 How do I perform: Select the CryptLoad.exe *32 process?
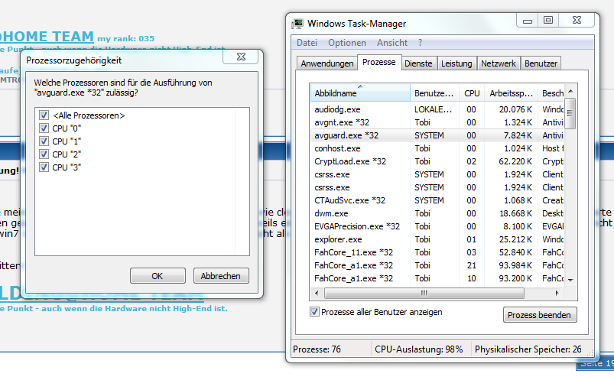click(438, 161)
